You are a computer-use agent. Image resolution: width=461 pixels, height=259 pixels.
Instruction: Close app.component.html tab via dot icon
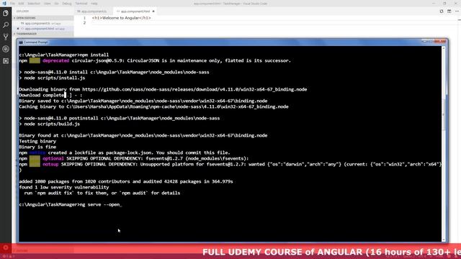point(153,12)
